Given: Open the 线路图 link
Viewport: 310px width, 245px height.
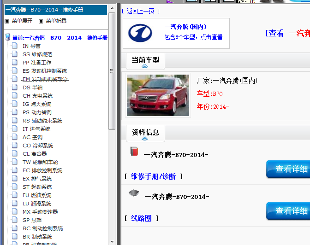Looking at the screenshot, I should click(x=141, y=218).
